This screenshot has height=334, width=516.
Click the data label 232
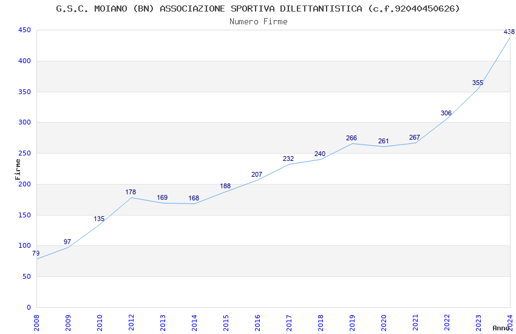click(288, 158)
